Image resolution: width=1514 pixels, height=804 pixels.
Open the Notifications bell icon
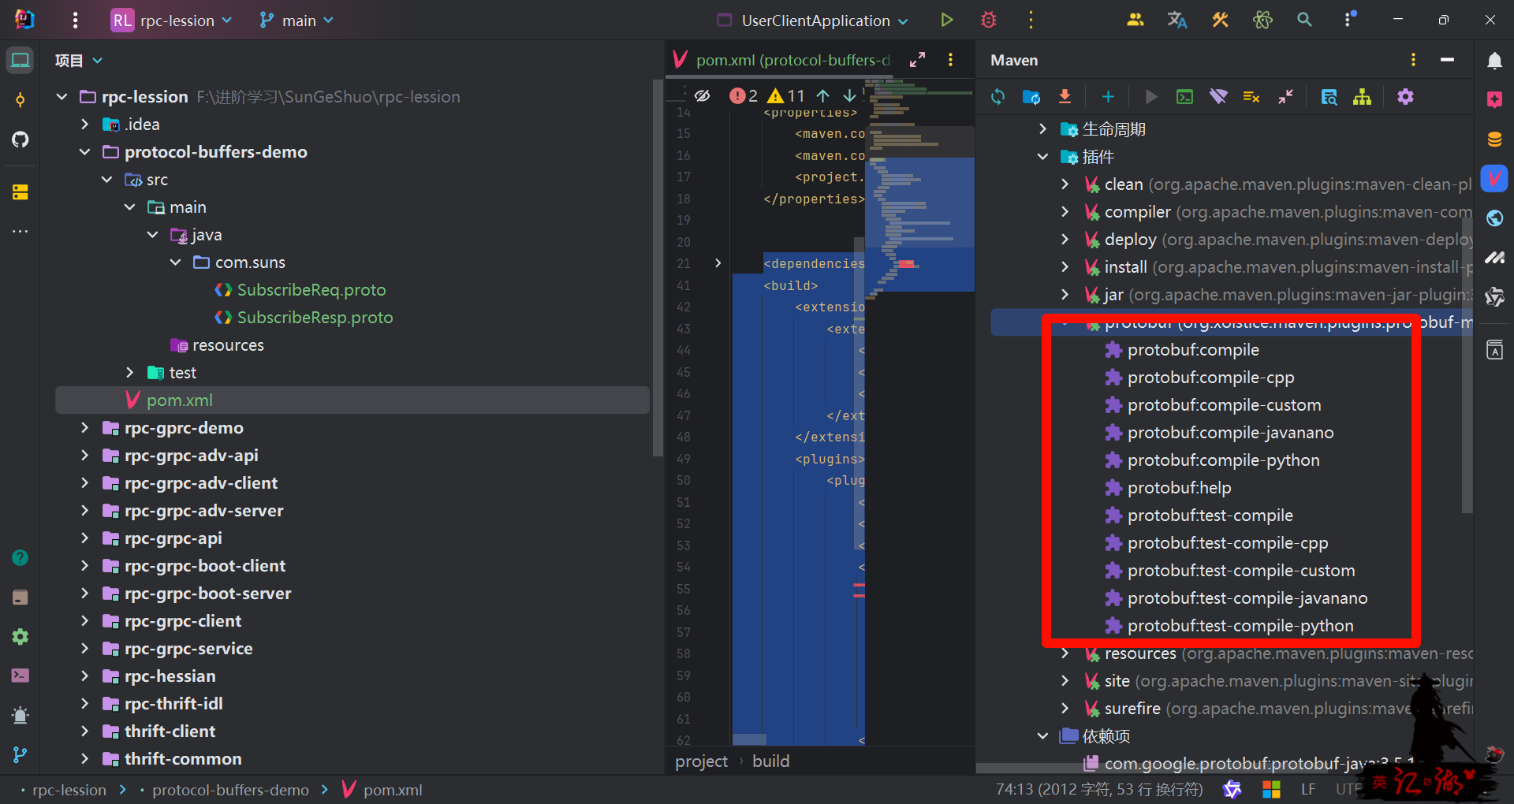[1494, 61]
